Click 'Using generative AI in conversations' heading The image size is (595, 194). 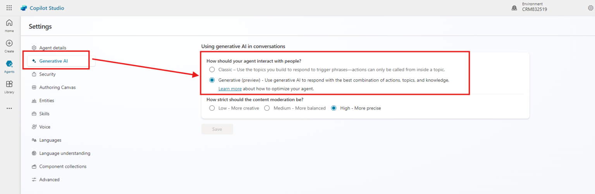[x=243, y=46]
